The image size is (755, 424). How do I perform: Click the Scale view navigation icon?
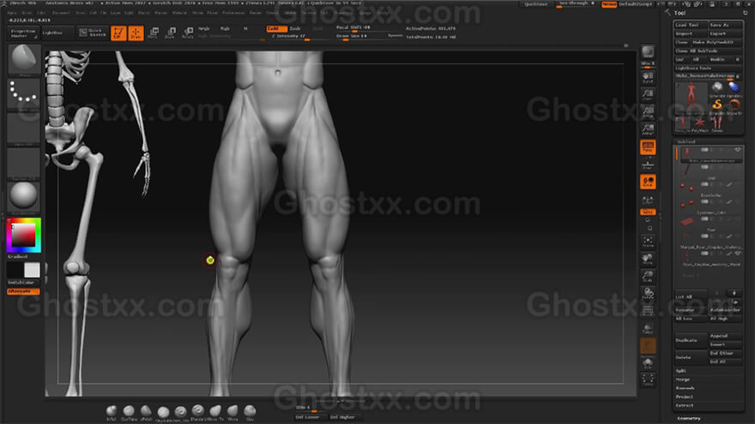coord(648,277)
